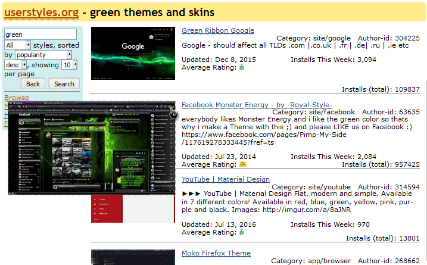Viewport: 427px width, 265px height.
Task: Click thumbs-up rating icon for Green Ribbon Google
Action: (x=242, y=67)
